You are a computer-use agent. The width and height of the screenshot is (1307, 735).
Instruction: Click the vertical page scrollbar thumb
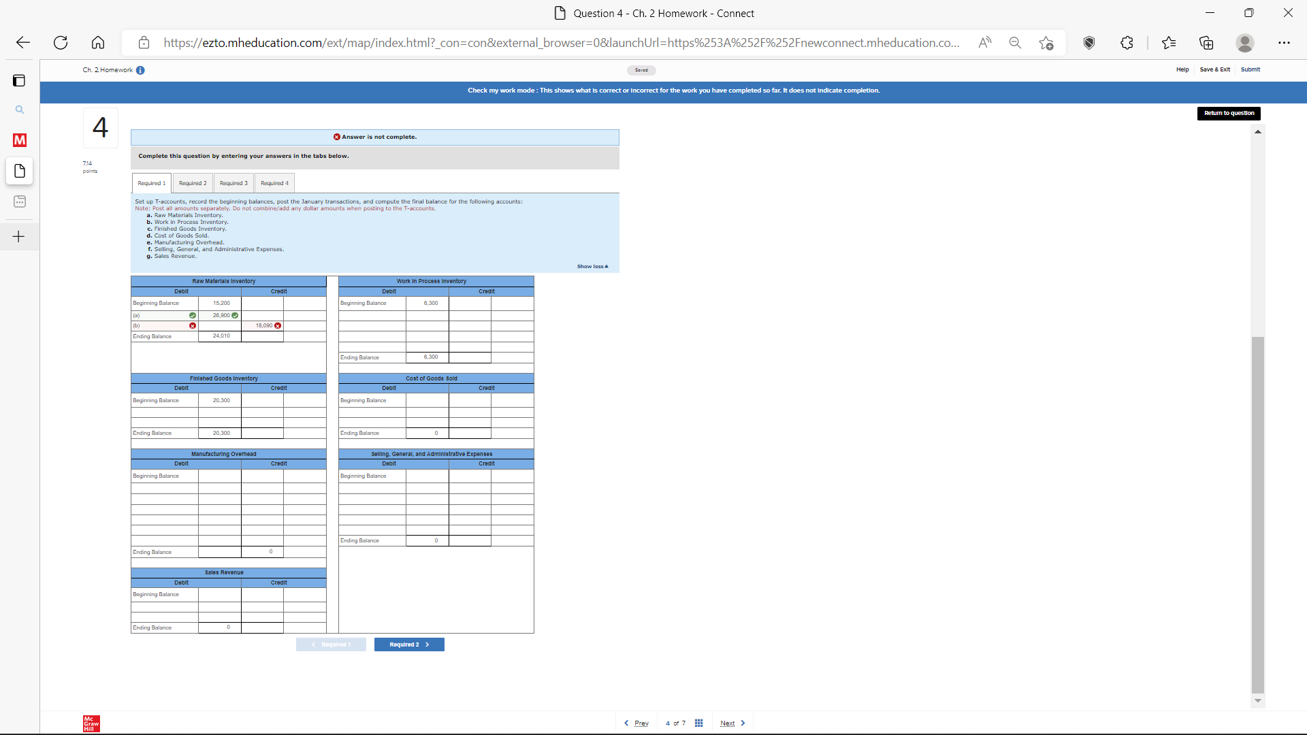(1257, 514)
